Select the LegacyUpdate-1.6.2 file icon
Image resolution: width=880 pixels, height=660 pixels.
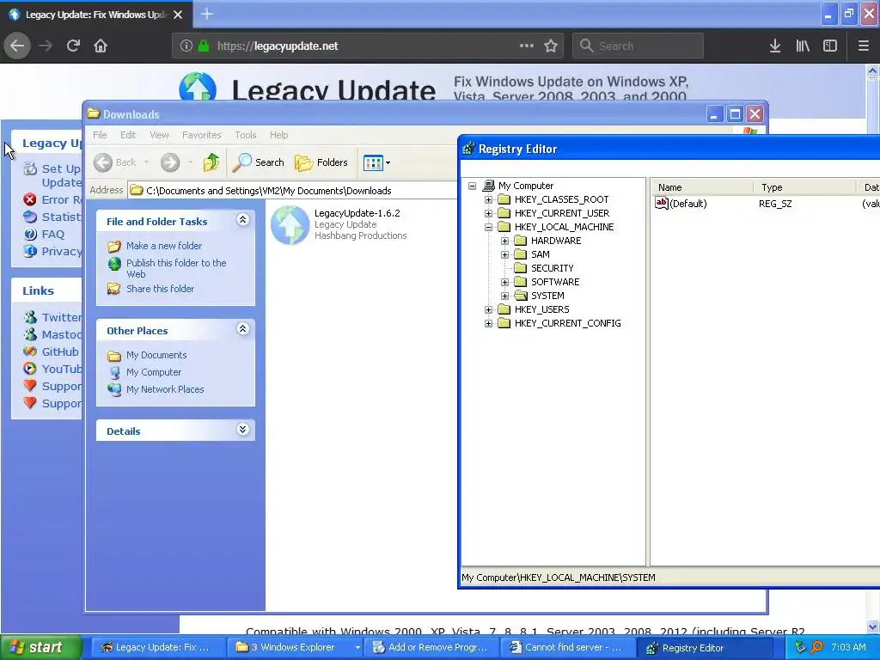point(290,225)
